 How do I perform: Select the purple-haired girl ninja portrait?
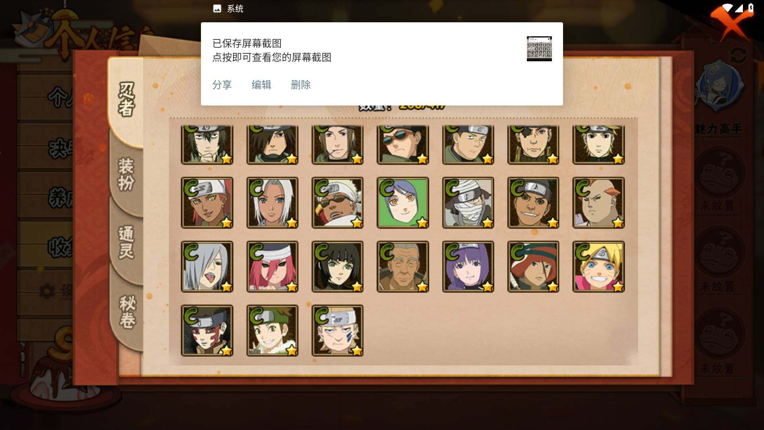(x=468, y=266)
